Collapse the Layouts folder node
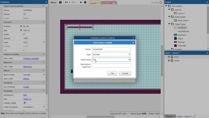 point(169,10)
